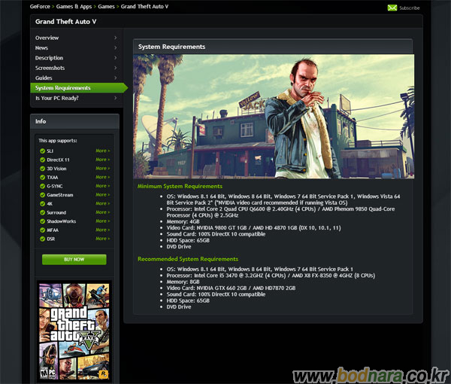Click 'This app supports:' label
The image size is (451, 384).
click(58, 141)
